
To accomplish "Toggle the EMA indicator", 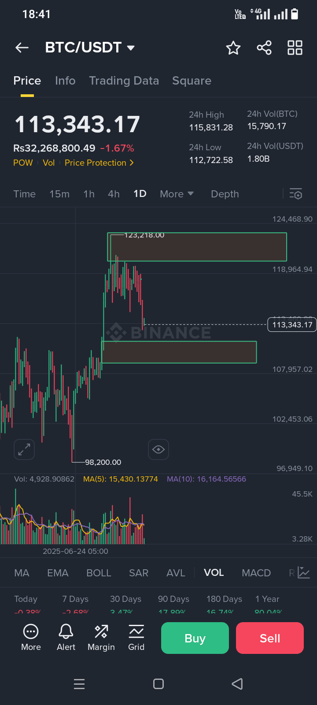I will 58,573.
